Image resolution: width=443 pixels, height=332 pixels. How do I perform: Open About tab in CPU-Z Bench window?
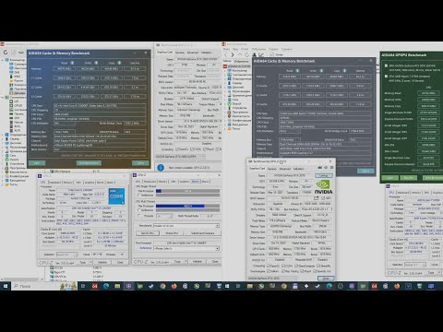tap(205, 182)
